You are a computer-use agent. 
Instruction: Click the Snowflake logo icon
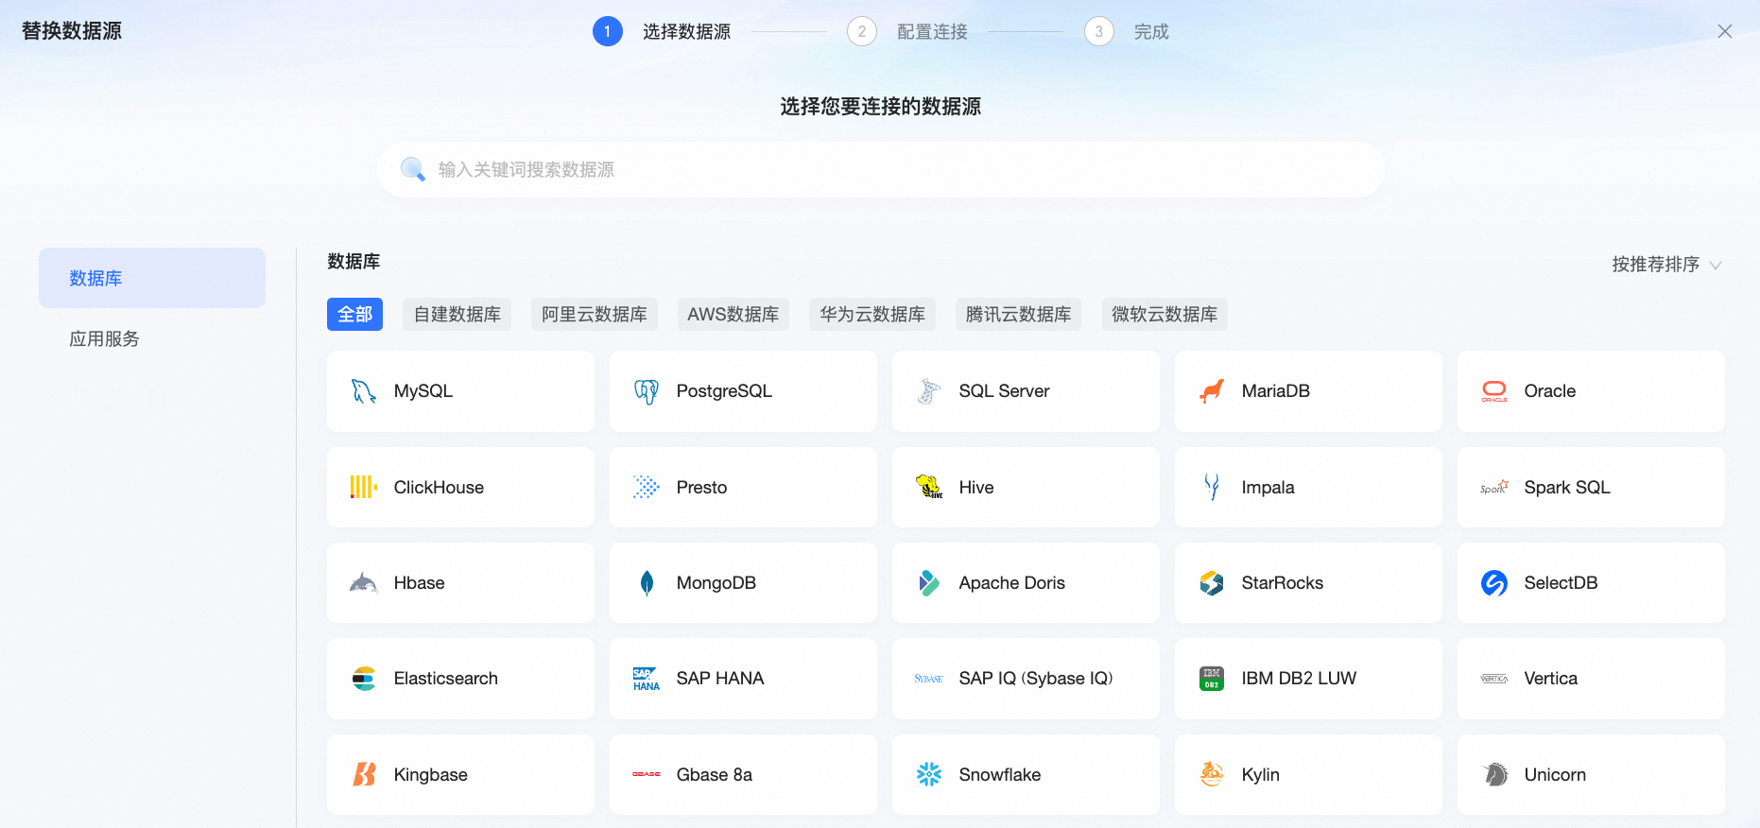[929, 775]
